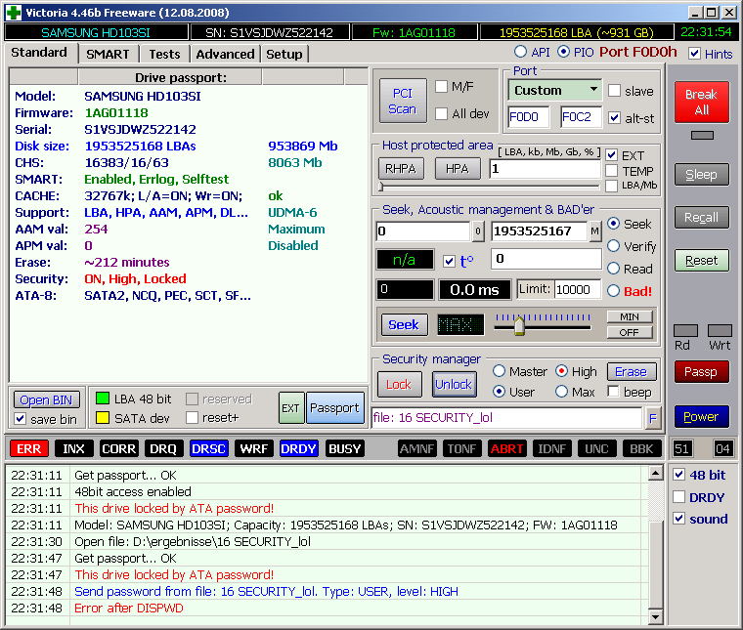
Task: Go to the Setup tab
Action: point(284,54)
